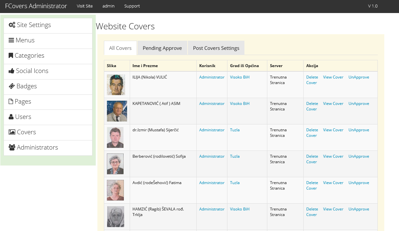Open Visoko BiH link in ILIJA VULIĆ row

coord(240,77)
